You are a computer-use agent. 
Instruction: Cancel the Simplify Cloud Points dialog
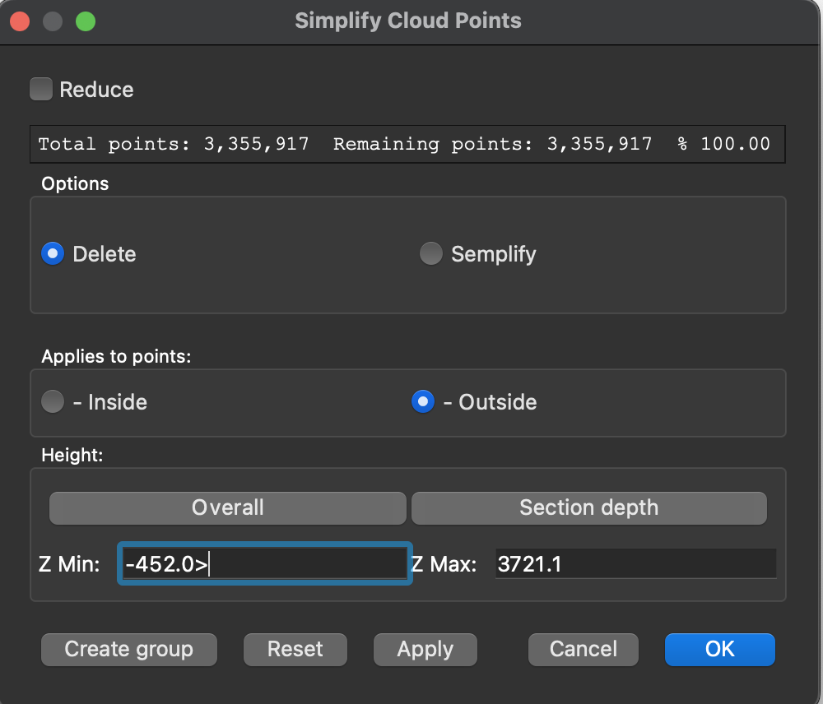(583, 649)
